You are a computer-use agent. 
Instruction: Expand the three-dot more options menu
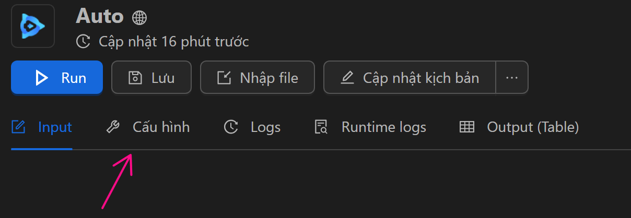click(512, 78)
